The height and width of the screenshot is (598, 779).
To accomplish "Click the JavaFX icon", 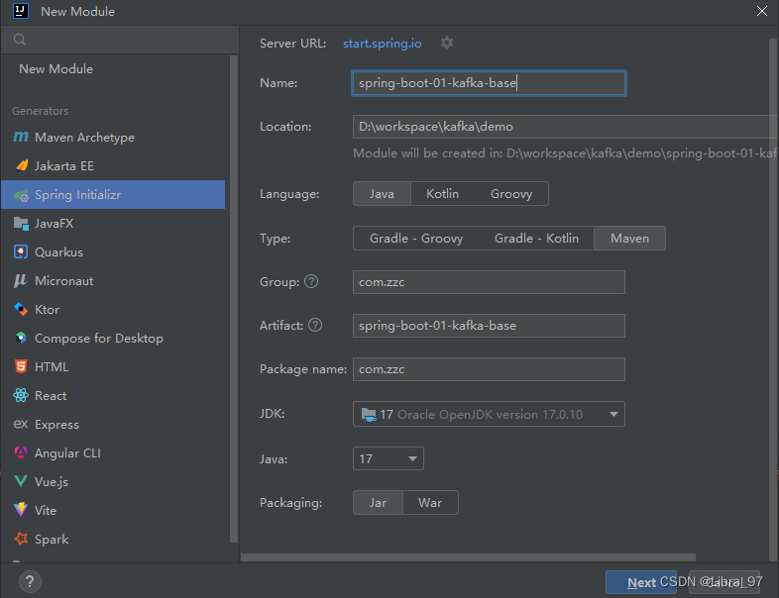I will pyautogui.click(x=21, y=224).
